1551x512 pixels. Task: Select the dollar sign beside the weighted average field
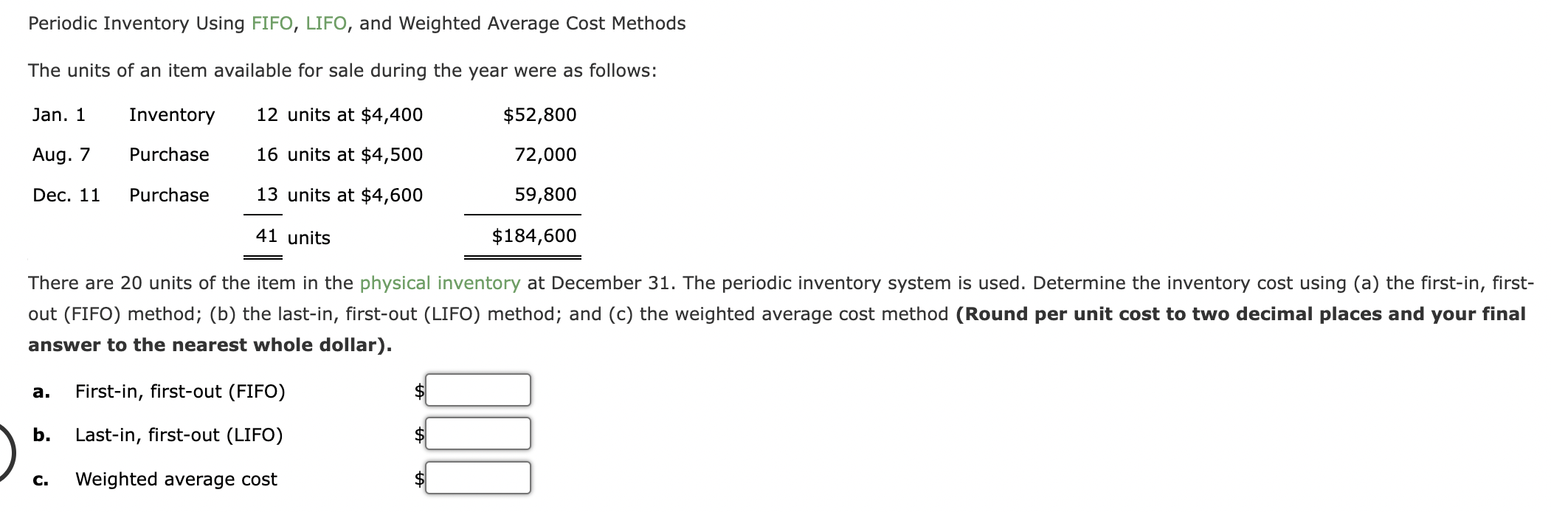coord(418,479)
